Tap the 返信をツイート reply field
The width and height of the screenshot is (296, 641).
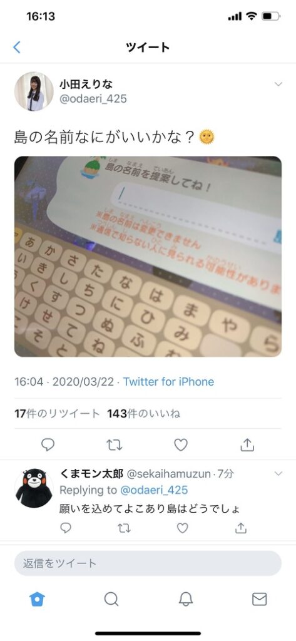[148, 563]
